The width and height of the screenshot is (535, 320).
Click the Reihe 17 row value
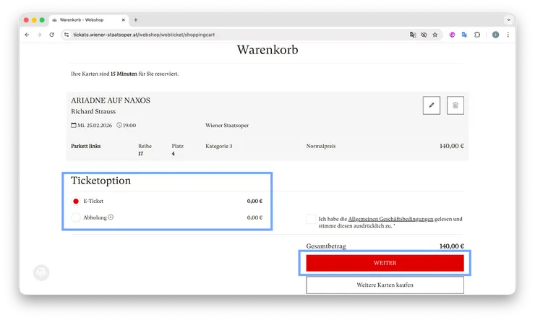(140, 154)
